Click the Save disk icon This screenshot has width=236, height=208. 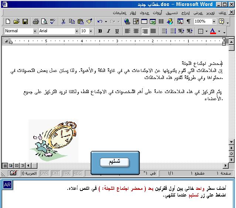(x=25, y=22)
